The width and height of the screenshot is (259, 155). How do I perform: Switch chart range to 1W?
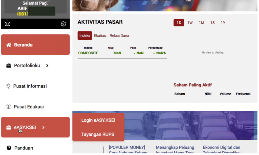(190, 23)
